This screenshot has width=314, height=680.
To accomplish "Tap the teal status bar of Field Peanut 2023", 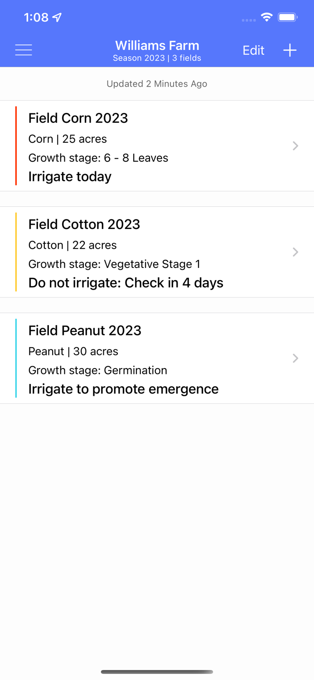I will pos(17,358).
